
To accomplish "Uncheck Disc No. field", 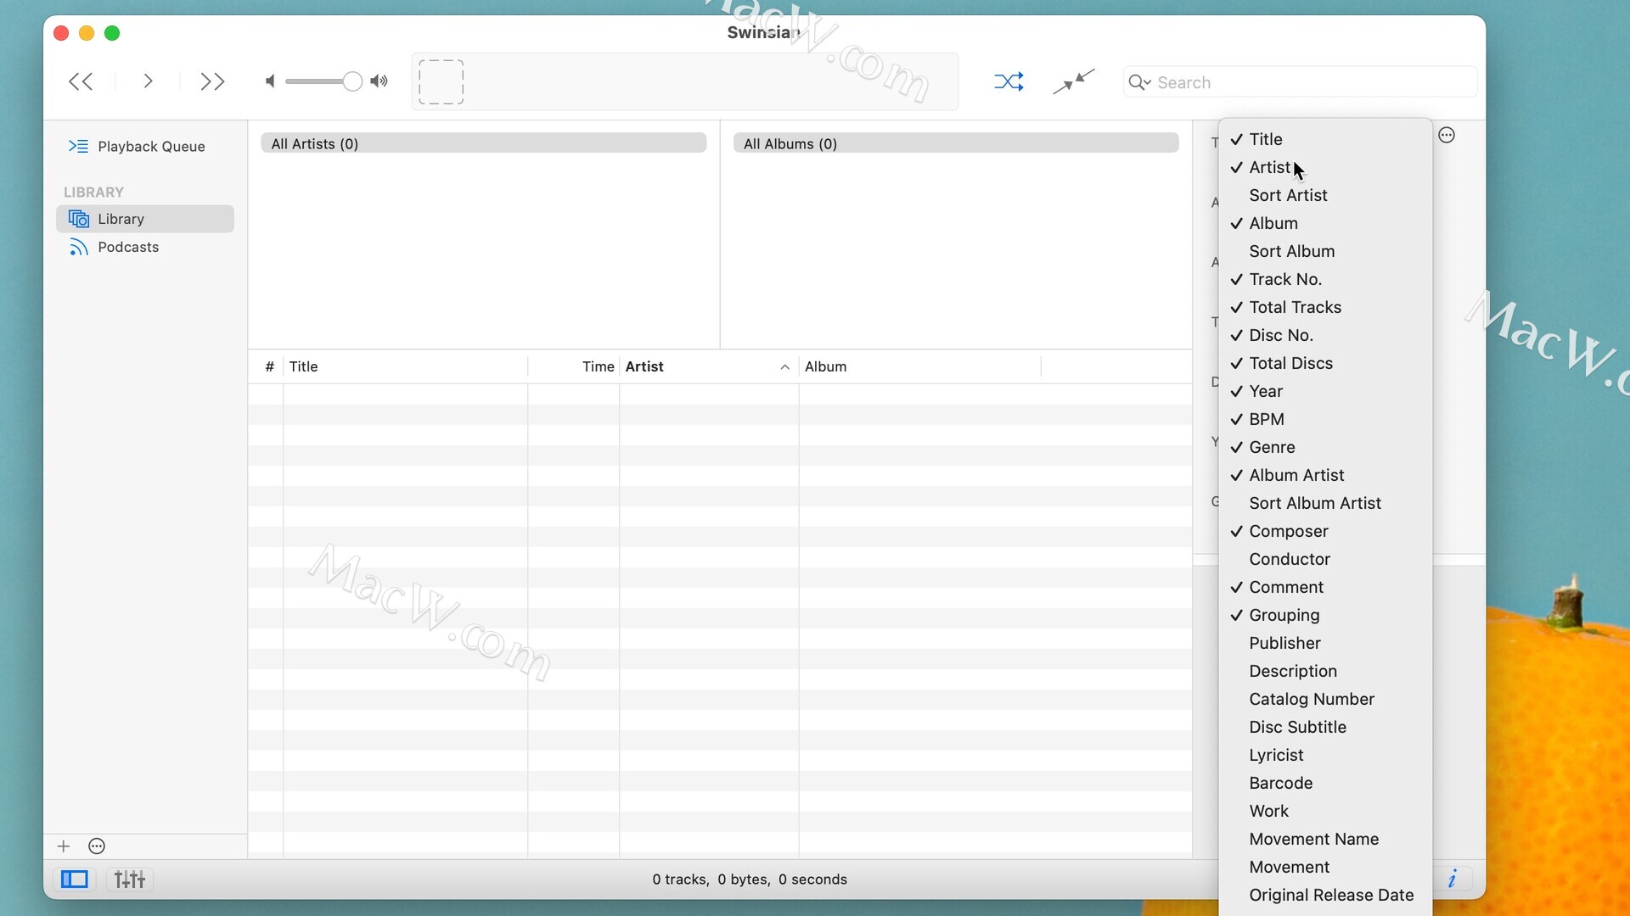I will pyautogui.click(x=1325, y=335).
